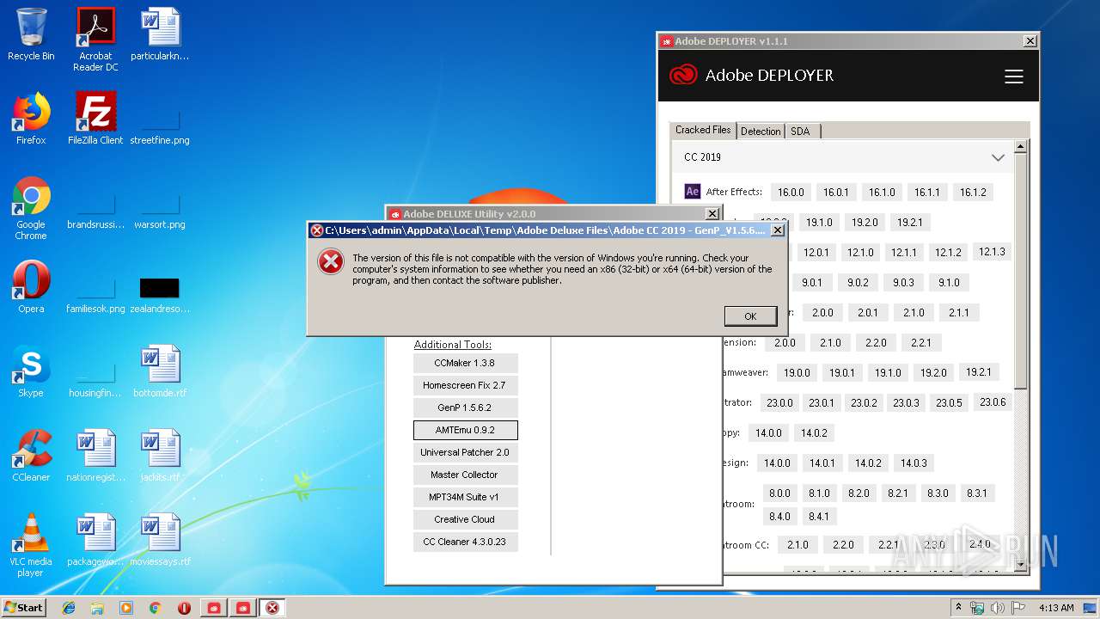
Task: Open CCleaner desktop shortcut
Action: (31, 456)
